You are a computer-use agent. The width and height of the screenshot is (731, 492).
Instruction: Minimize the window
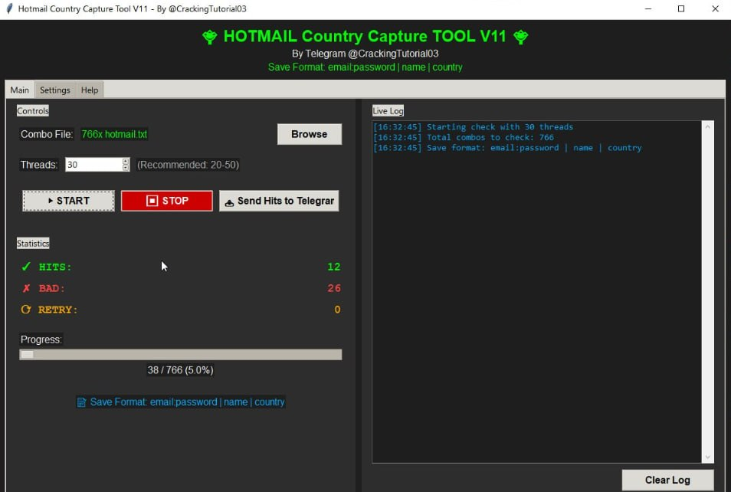click(x=648, y=9)
